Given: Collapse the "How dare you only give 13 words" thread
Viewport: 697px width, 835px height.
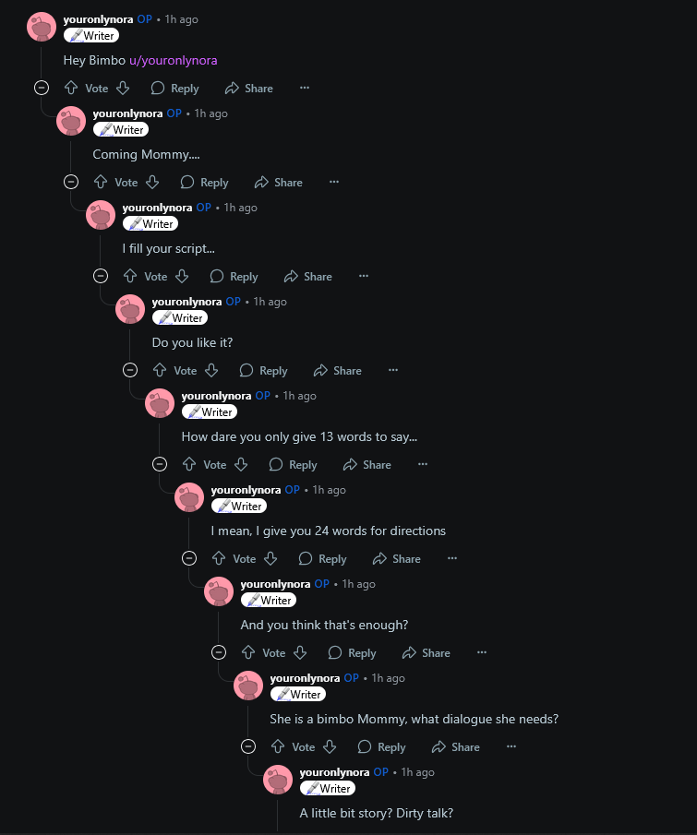Looking at the screenshot, I should [160, 464].
